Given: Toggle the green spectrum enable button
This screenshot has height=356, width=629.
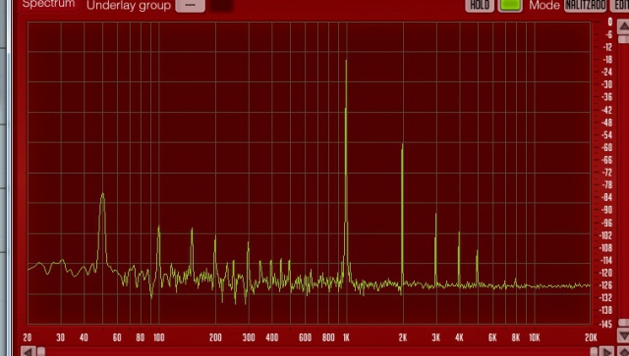Looking at the screenshot, I should 510,5.
